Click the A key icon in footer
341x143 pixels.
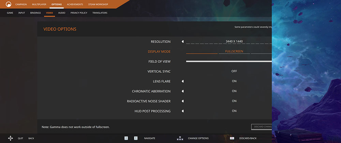point(126,138)
